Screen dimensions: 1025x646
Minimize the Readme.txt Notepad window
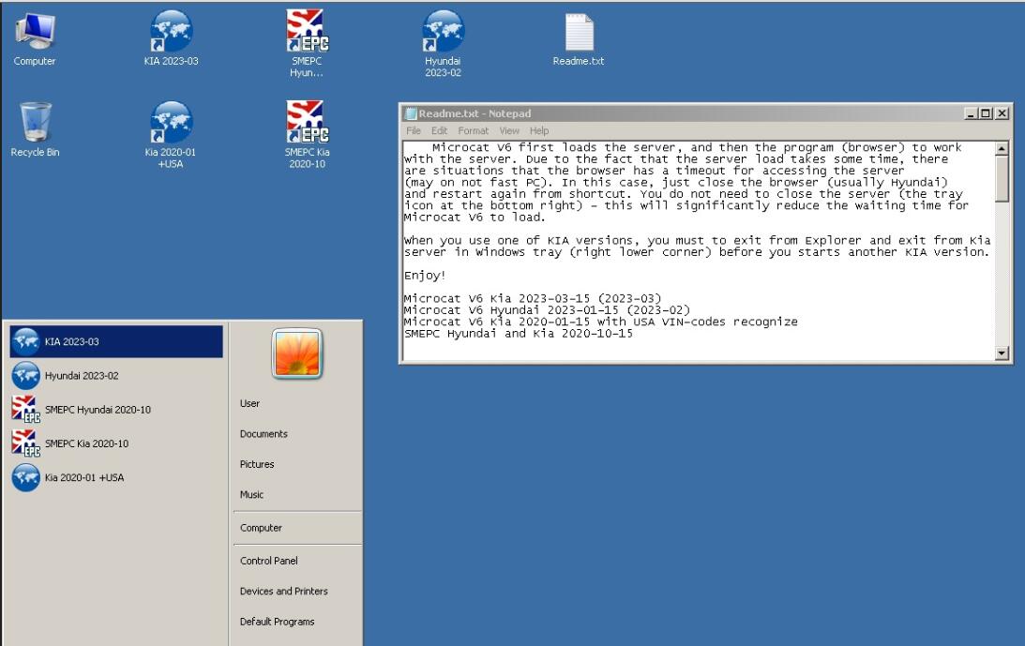pos(971,113)
